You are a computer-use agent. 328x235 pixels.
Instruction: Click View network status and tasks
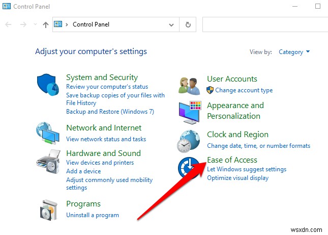106,139
